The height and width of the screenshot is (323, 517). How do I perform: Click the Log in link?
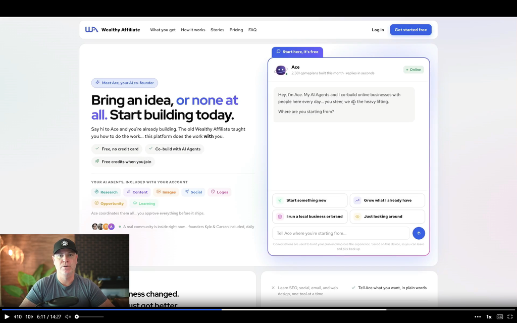pos(378,30)
